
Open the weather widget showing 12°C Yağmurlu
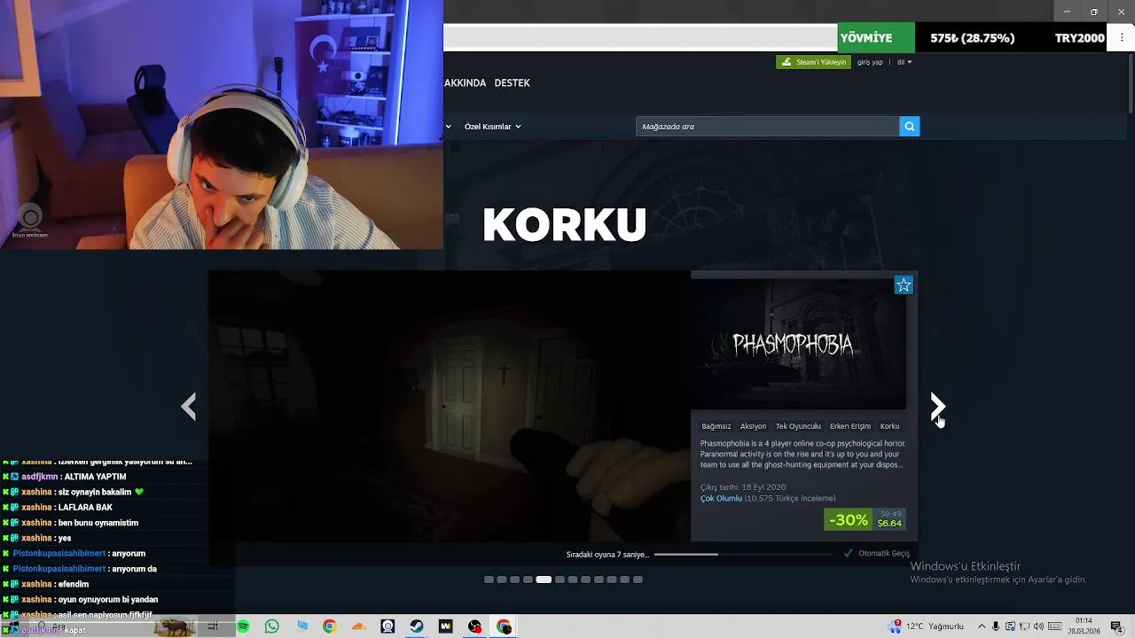927,626
